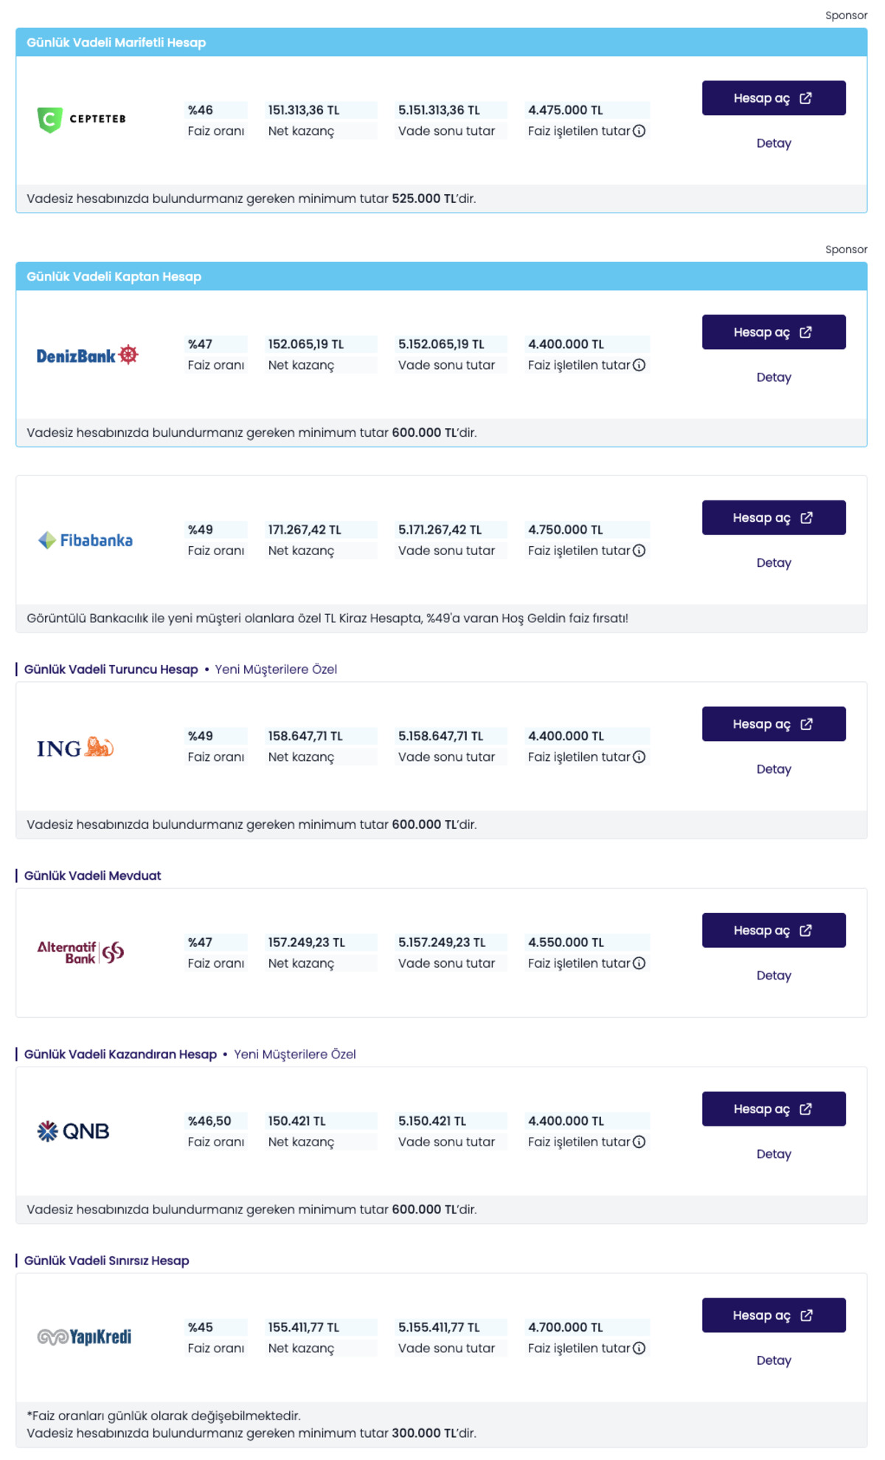The image size is (885, 1460).
Task: Click the info icon in the QNB row
Action: click(x=639, y=1142)
